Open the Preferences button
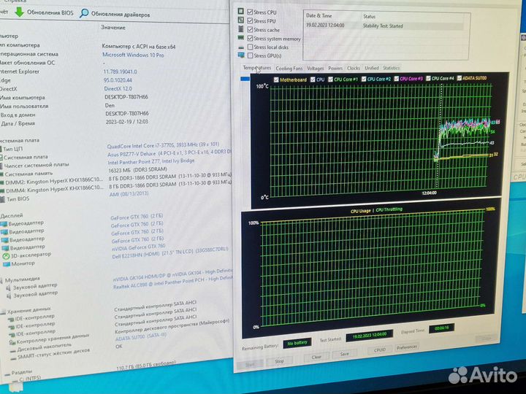 407,347
